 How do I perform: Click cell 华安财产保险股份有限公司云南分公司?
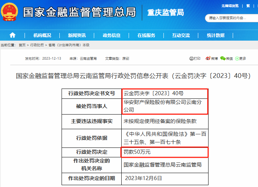165,106
